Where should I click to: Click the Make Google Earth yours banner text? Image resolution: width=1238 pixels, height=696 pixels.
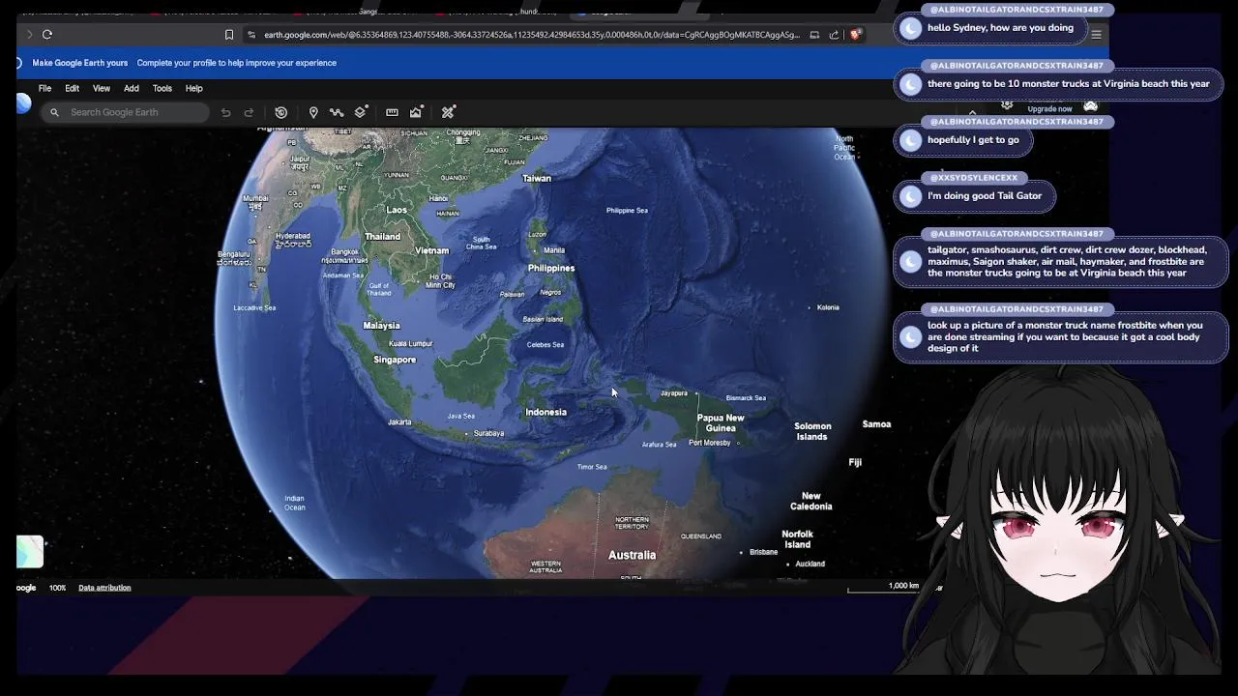[79, 63]
